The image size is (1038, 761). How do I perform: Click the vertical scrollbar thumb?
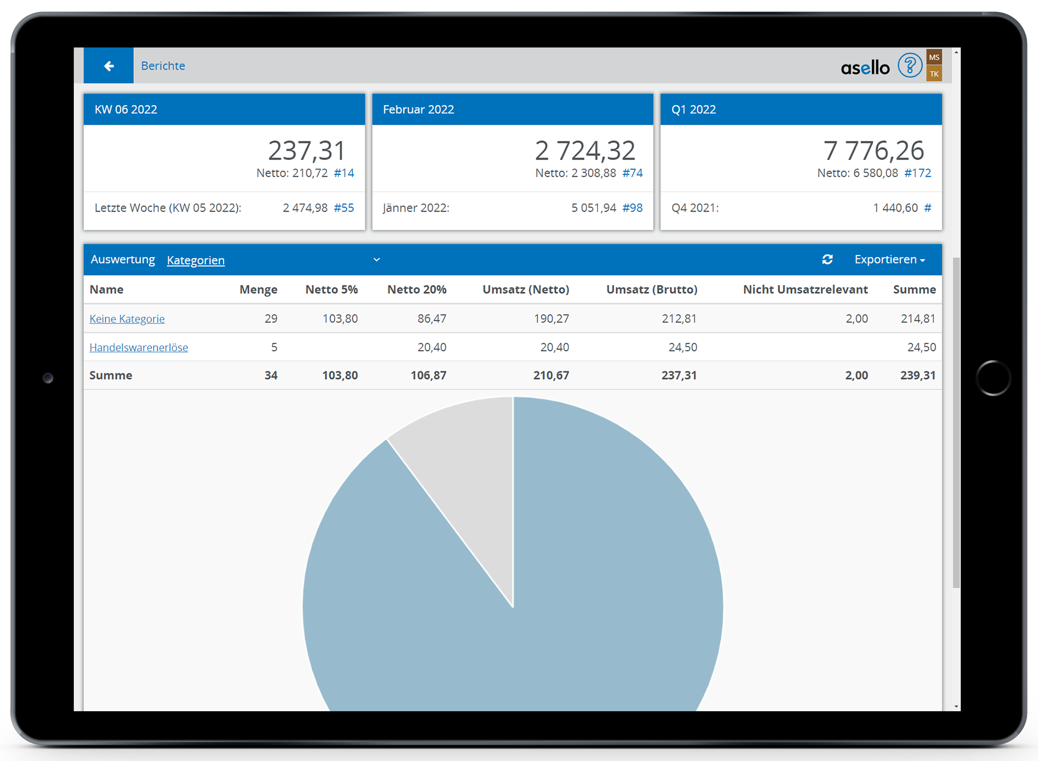pyautogui.click(x=956, y=423)
